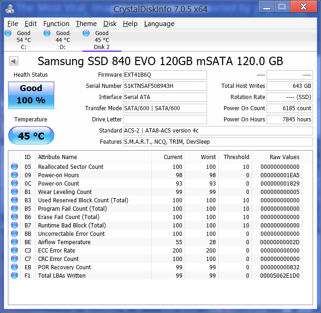The image size is (321, 313).
Task: Select ECC Error Rate current value 200
Action: click(x=177, y=251)
